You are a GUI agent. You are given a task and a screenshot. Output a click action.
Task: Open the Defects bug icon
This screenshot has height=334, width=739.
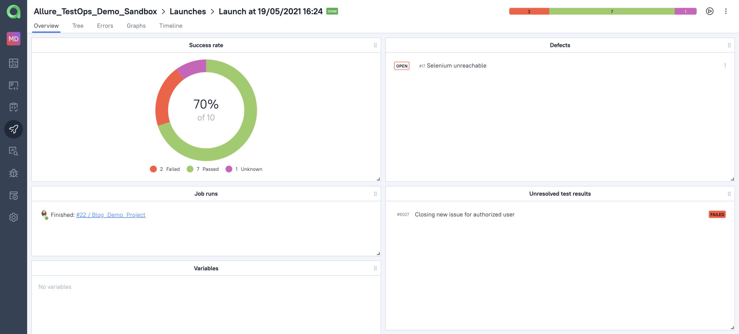click(x=14, y=173)
